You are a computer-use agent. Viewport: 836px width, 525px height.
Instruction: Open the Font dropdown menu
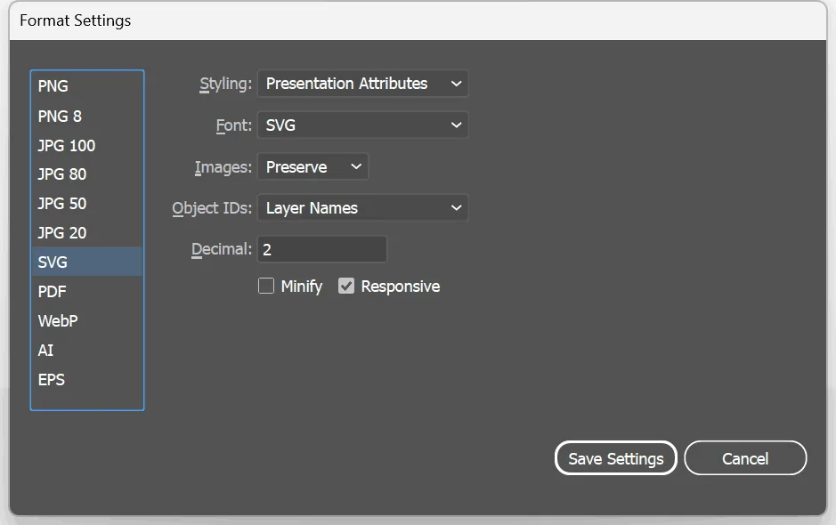click(362, 125)
